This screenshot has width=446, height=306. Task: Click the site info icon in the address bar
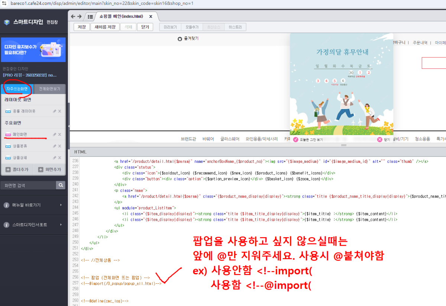click(4, 3)
